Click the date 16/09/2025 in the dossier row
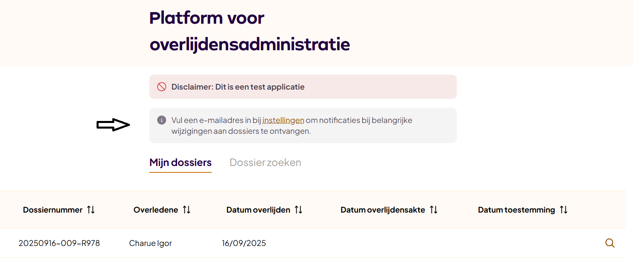 coord(244,243)
